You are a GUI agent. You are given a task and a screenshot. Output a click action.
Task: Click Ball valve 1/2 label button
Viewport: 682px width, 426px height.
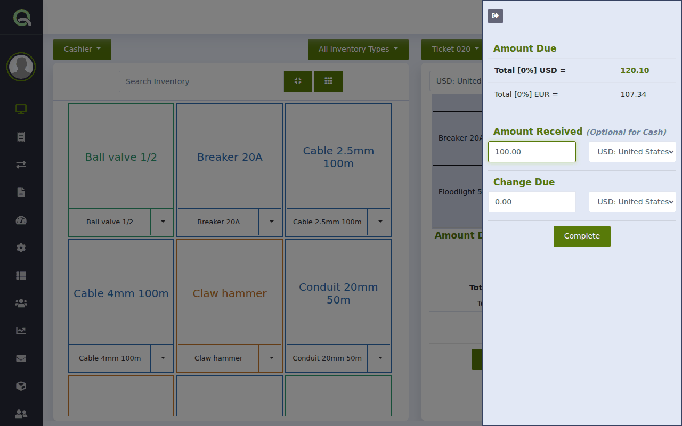pyautogui.click(x=110, y=222)
